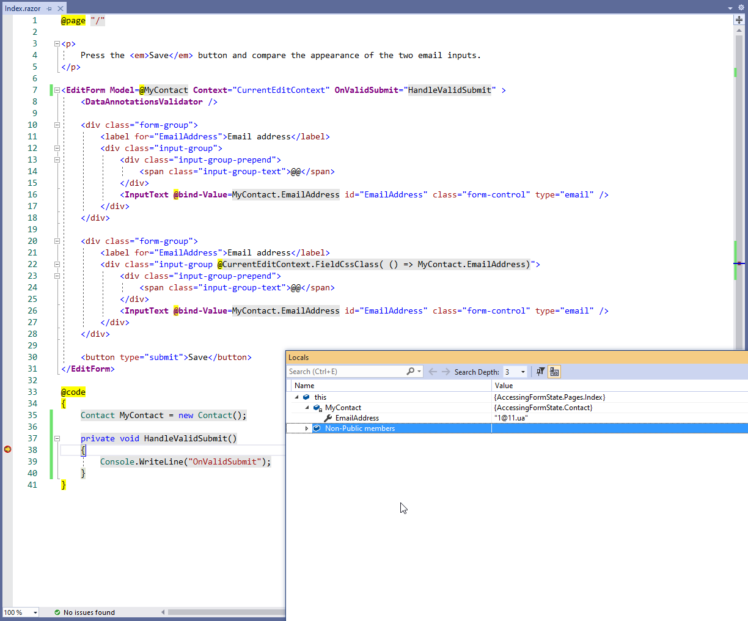The image size is (748, 621).
Task: Click the opening brace on line 38
Action: point(83,450)
